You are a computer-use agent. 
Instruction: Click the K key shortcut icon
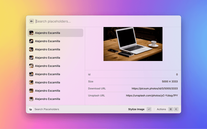176,109
